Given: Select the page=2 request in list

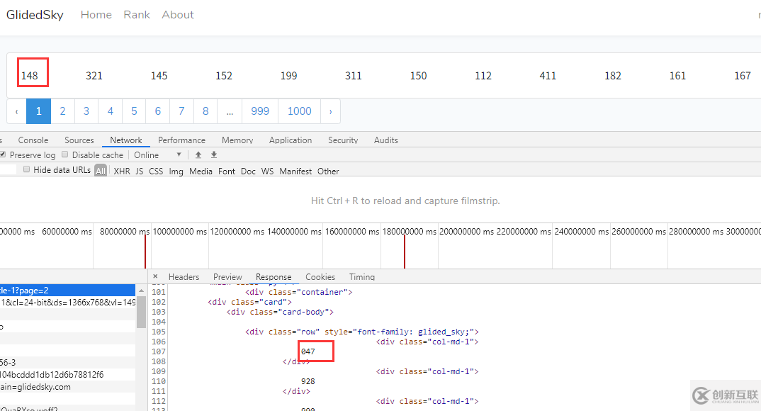Looking at the screenshot, I should (x=67, y=290).
